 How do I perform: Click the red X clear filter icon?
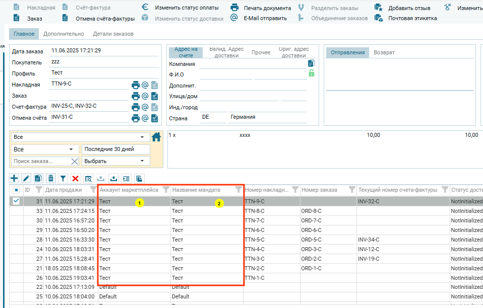[76, 178]
